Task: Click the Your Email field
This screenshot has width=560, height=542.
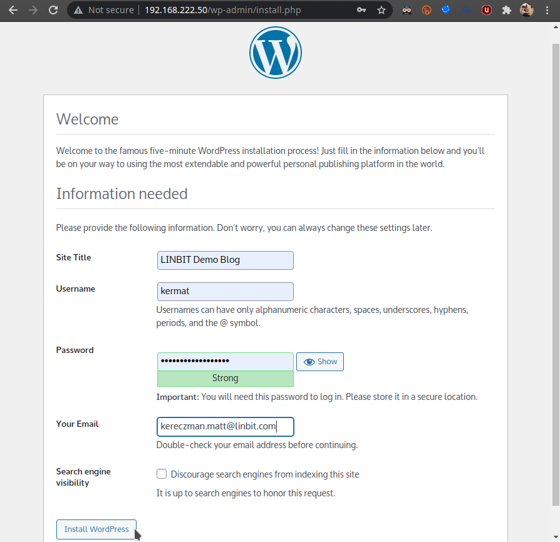Action: point(226,427)
